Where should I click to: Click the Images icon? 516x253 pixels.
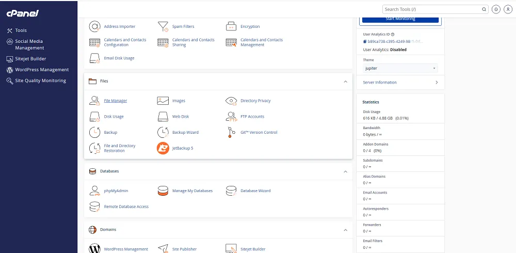[x=163, y=101]
